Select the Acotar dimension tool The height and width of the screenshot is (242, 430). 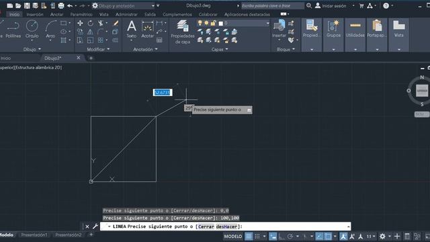click(148, 30)
